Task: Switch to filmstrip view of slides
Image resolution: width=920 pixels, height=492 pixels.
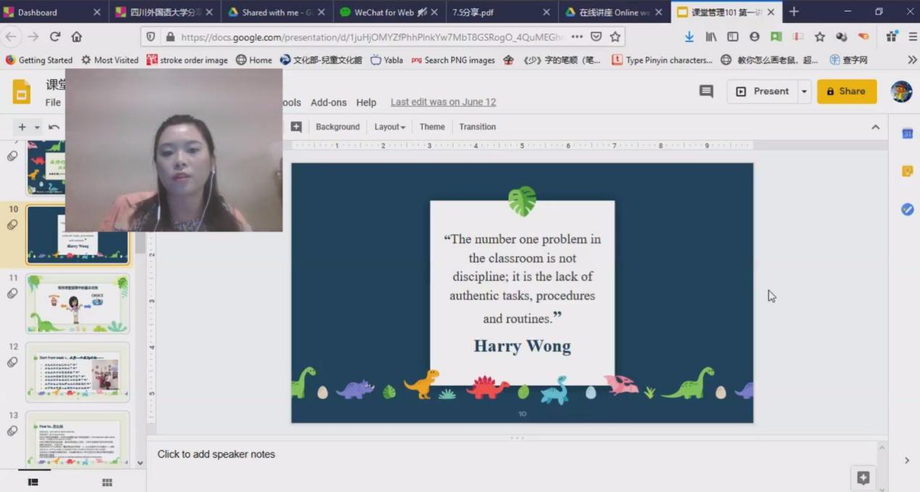Action: 33,483
